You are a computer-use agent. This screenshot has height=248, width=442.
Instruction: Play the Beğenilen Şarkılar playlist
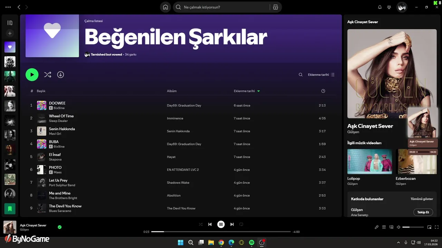tap(32, 75)
